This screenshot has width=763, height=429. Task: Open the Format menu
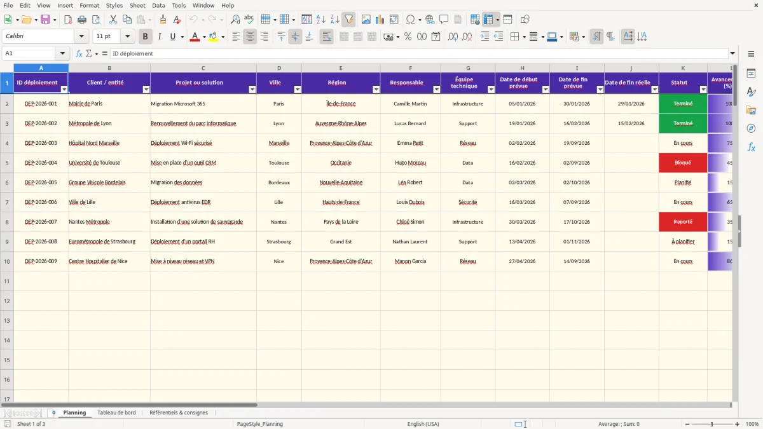point(89,5)
